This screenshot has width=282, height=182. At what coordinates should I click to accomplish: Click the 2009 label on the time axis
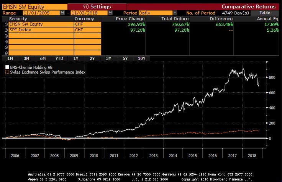click(x=74, y=156)
